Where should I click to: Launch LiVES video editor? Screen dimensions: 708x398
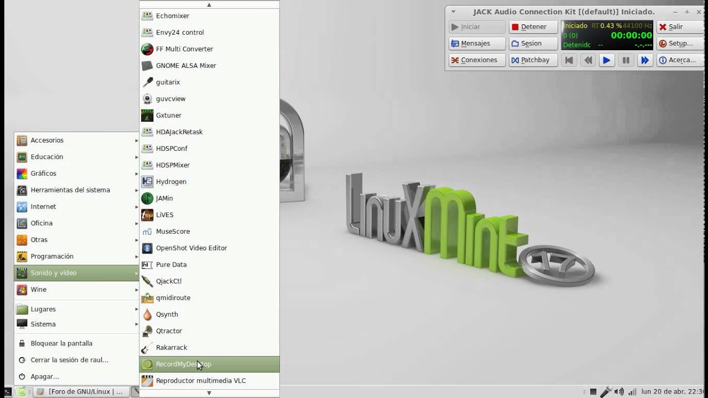pos(209,215)
